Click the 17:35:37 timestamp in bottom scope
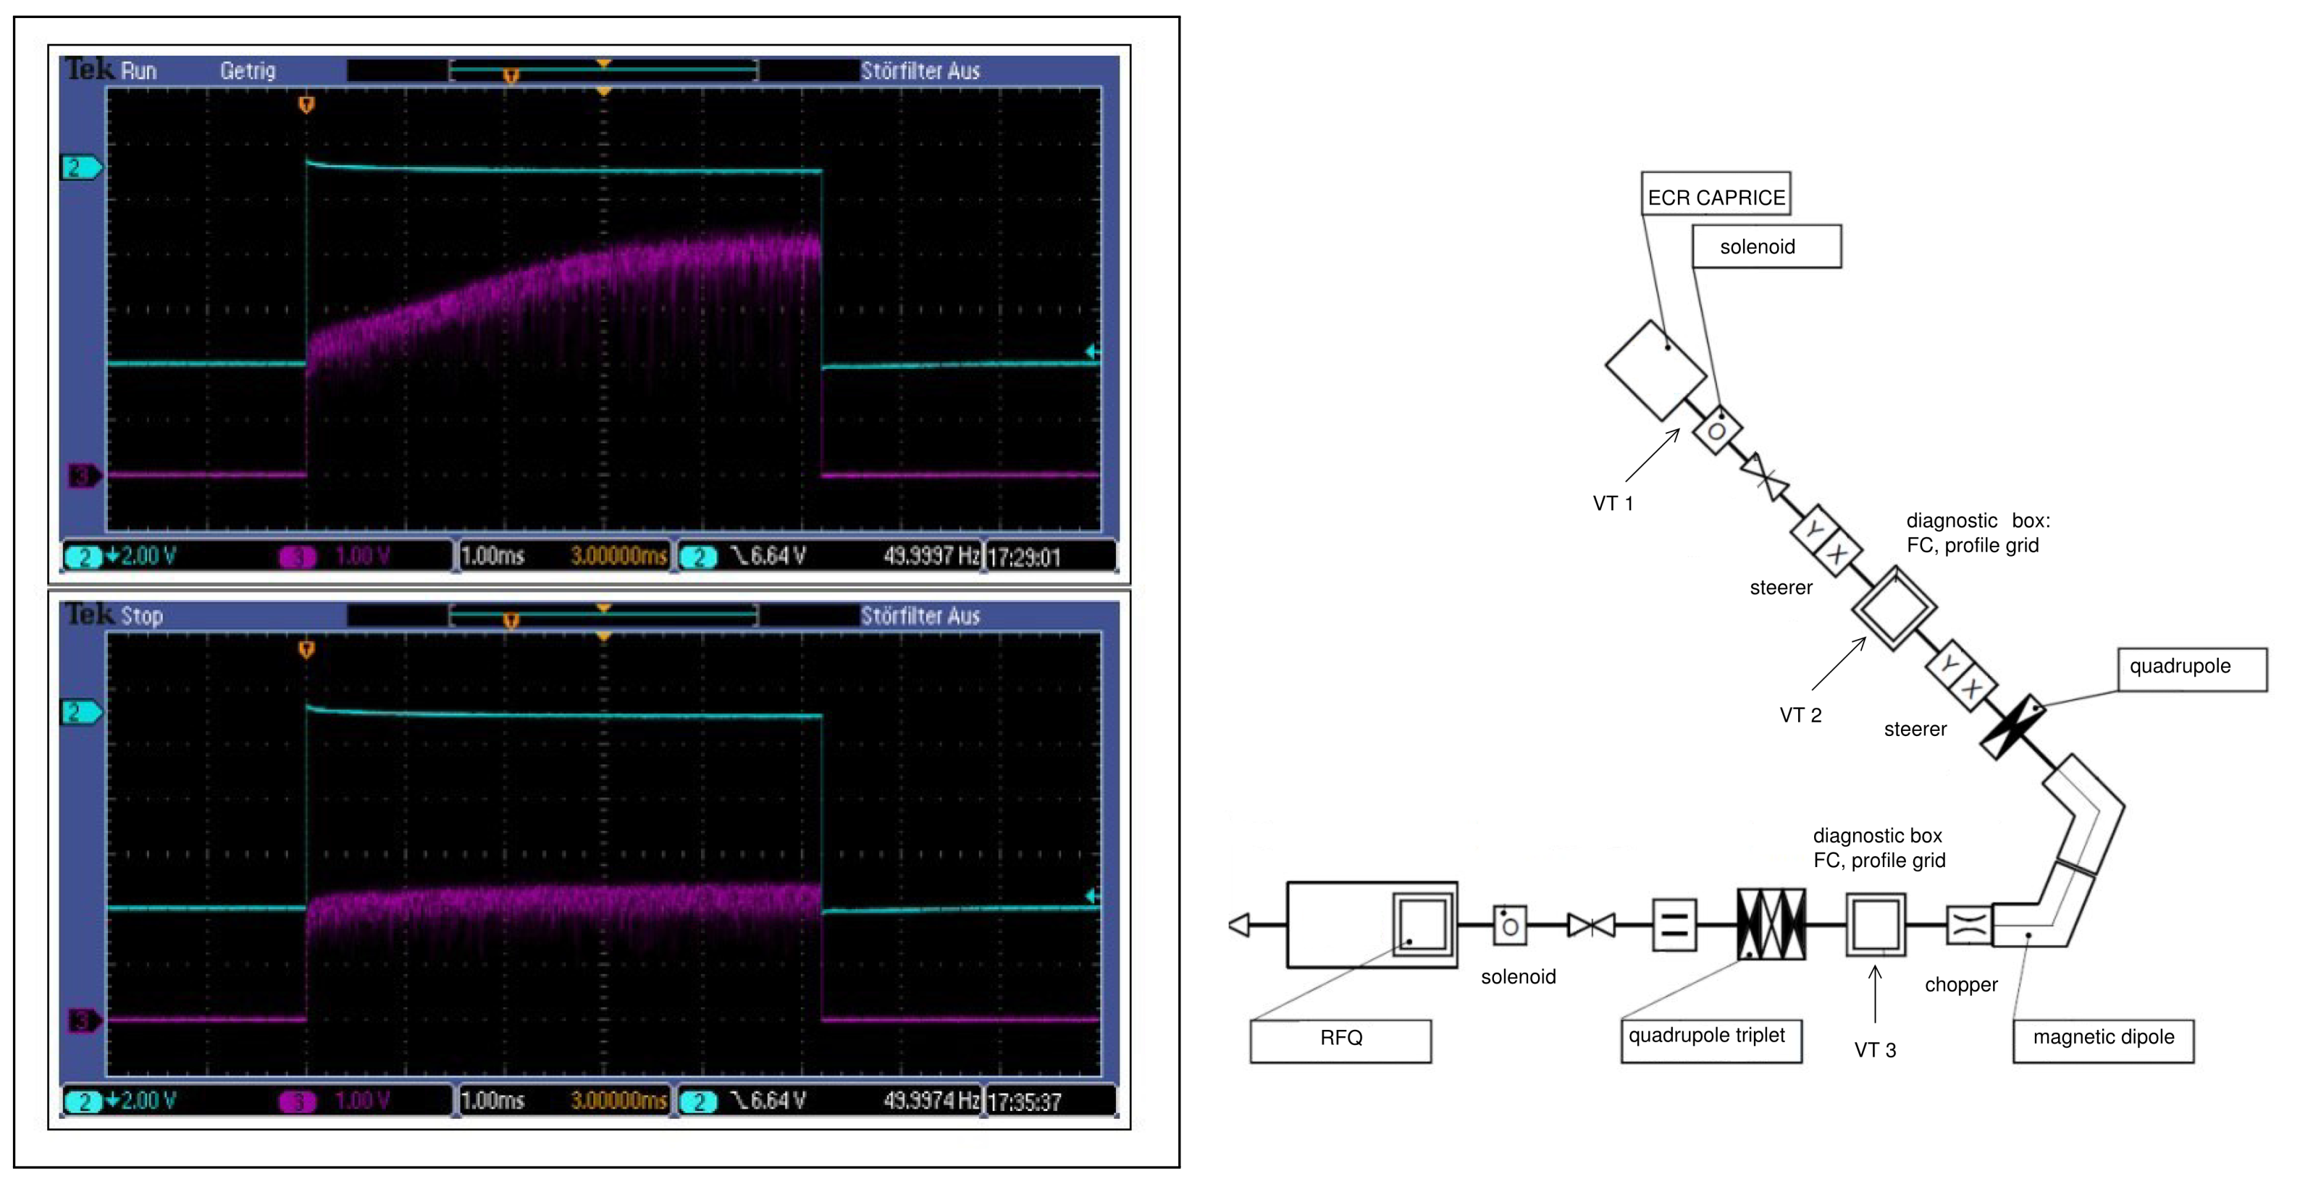2300x1184 pixels. (x=1024, y=1102)
